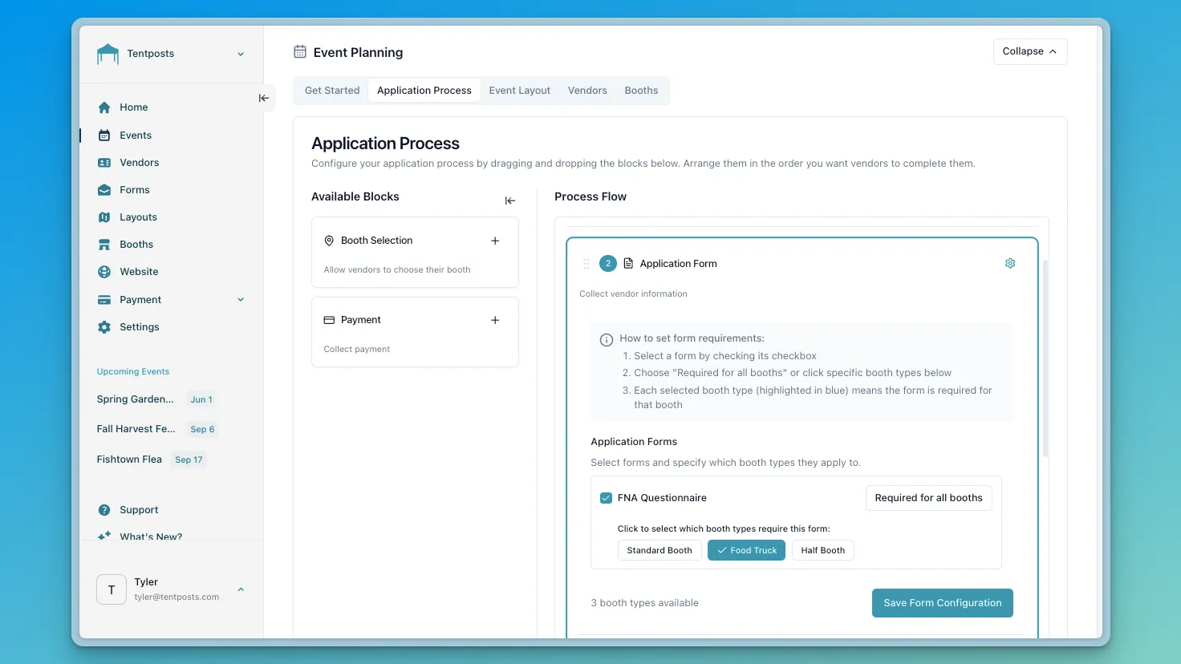
Task: Click the Tentposts logo icon
Action: [x=107, y=53]
